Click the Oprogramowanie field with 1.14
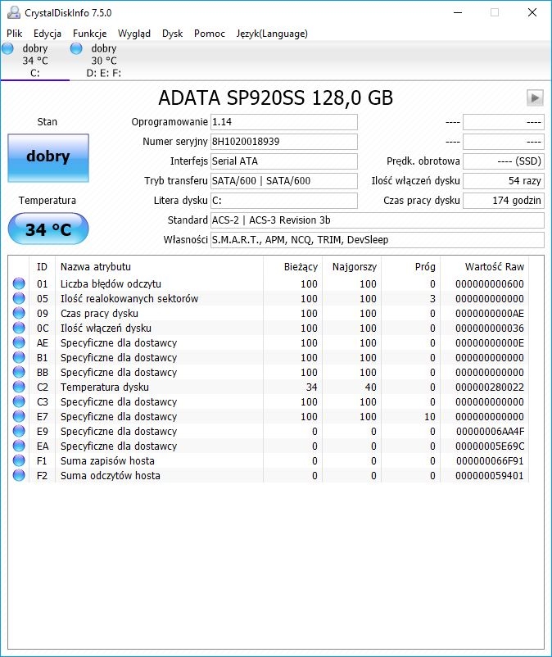The height and width of the screenshot is (657, 552). click(x=284, y=122)
